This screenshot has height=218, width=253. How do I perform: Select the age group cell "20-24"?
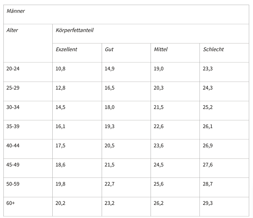(x=13, y=68)
